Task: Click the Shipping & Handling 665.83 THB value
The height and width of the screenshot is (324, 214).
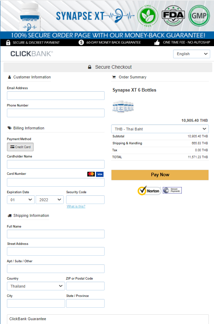Action: pyautogui.click(x=199, y=143)
